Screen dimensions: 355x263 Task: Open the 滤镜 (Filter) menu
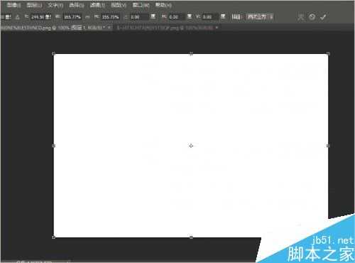[97, 5]
